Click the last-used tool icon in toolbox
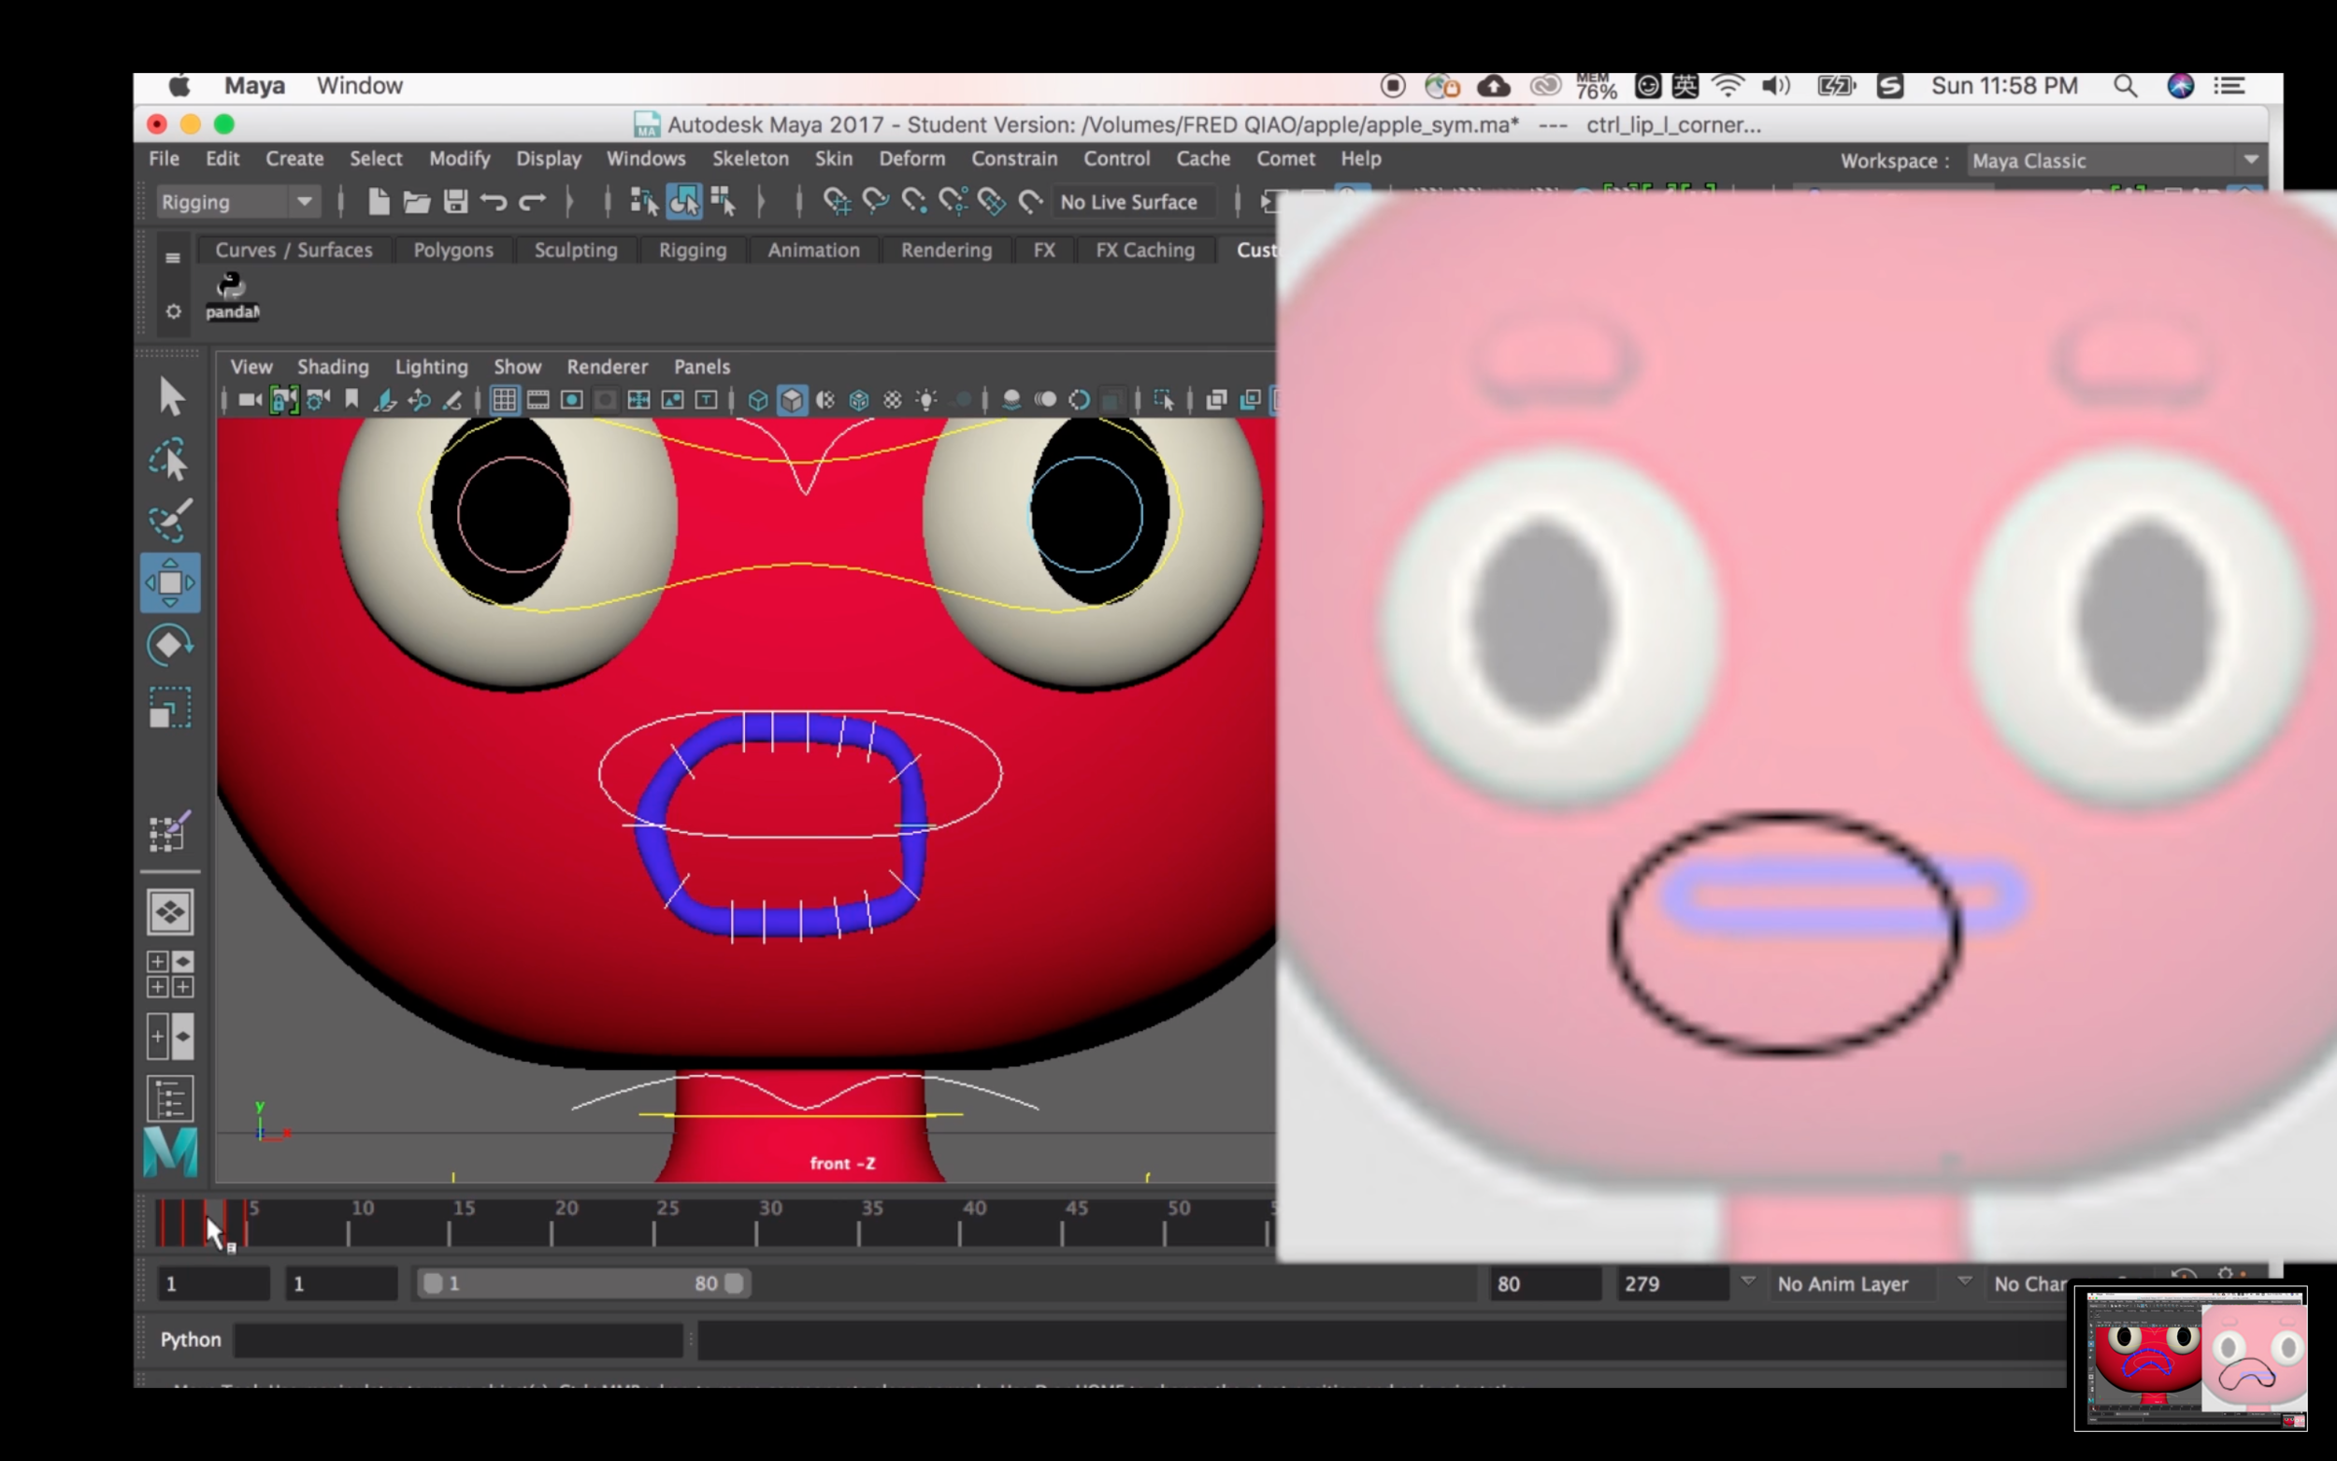Screen dimensions: 2337x1461 click(x=170, y=831)
